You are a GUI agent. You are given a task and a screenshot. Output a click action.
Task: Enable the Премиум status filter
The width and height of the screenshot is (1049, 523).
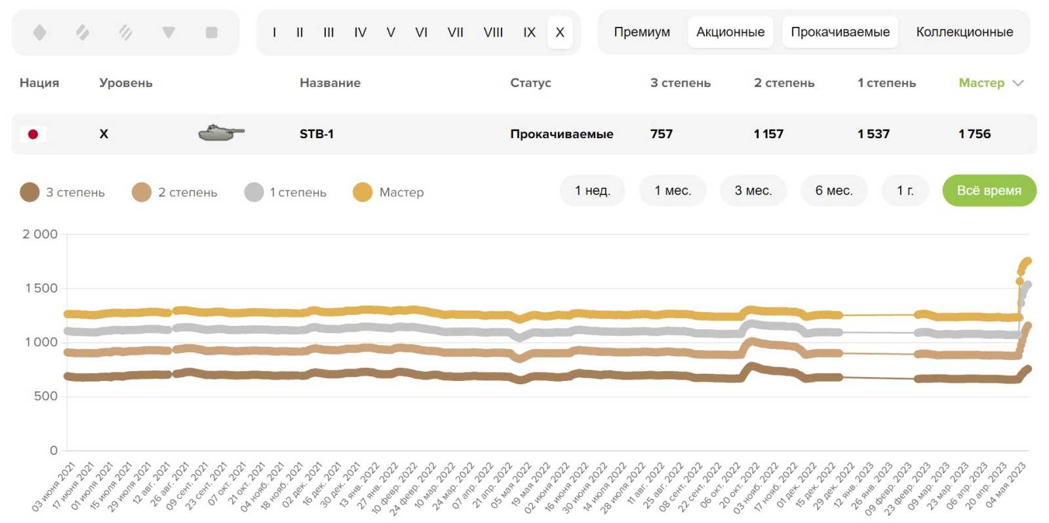point(641,32)
